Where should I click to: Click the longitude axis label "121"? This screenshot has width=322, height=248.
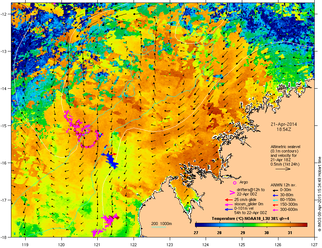click(x=97, y=244)
